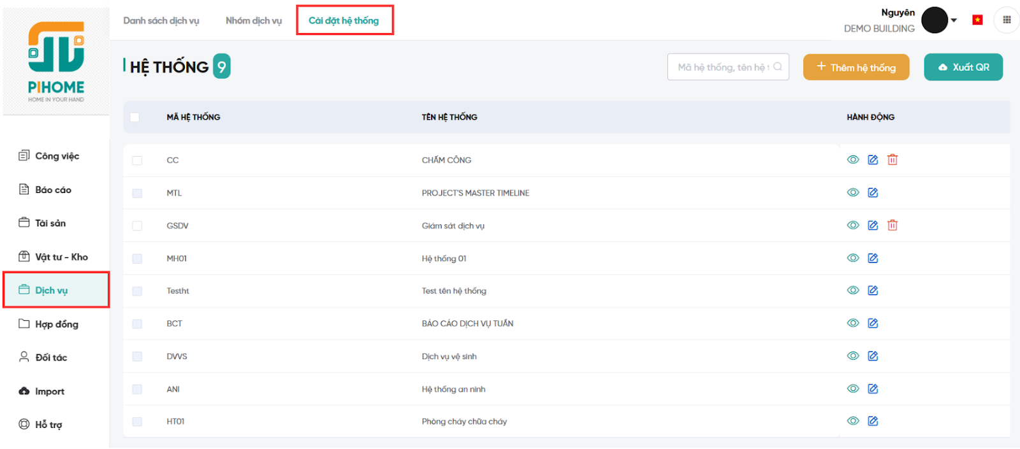The image size is (1020, 449).
Task: Select all systems with header checkbox
Action: tap(135, 117)
